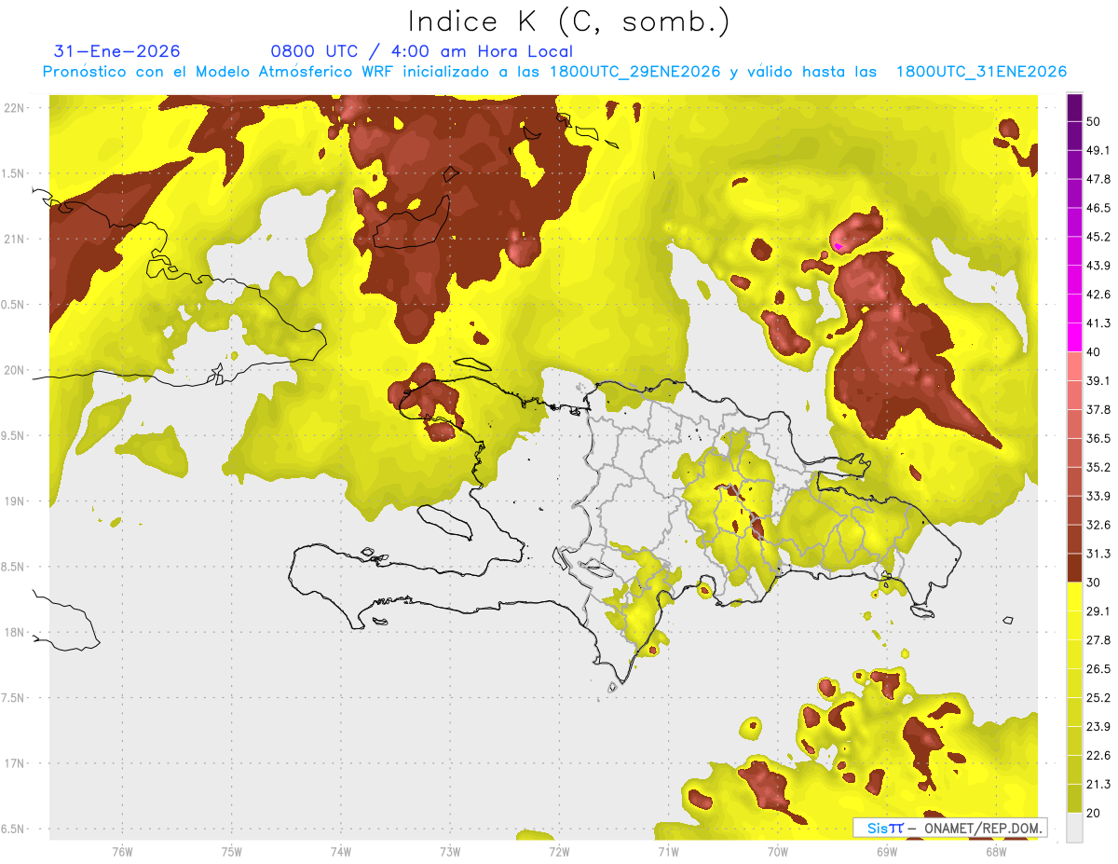The width and height of the screenshot is (1118, 864).
Task: Click the '20' value on color scale
Action: (1094, 814)
